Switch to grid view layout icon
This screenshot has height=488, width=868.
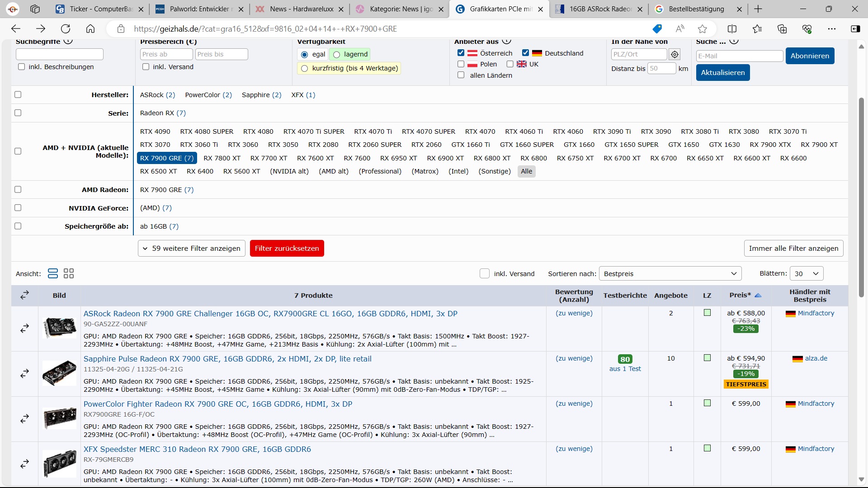[69, 273]
